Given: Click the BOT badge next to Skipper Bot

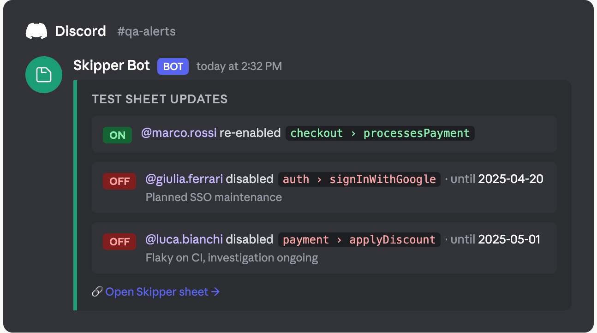Looking at the screenshot, I should [x=173, y=66].
